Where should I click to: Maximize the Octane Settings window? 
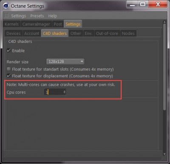pyautogui.click(x=143, y=5)
